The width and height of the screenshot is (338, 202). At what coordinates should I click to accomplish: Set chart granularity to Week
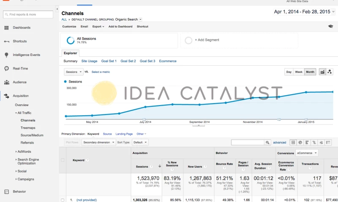click(299, 72)
